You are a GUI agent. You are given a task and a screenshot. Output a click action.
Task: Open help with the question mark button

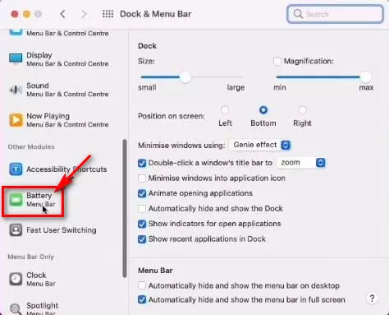pos(372,299)
